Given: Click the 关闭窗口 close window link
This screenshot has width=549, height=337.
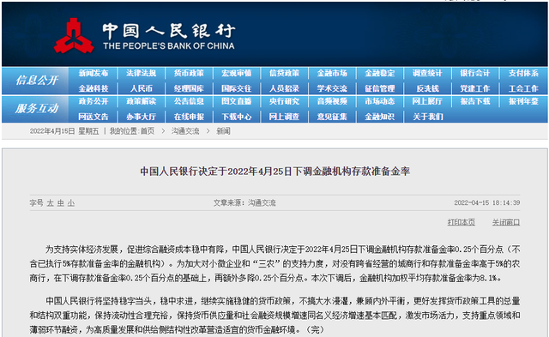Looking at the screenshot, I should [506, 222].
